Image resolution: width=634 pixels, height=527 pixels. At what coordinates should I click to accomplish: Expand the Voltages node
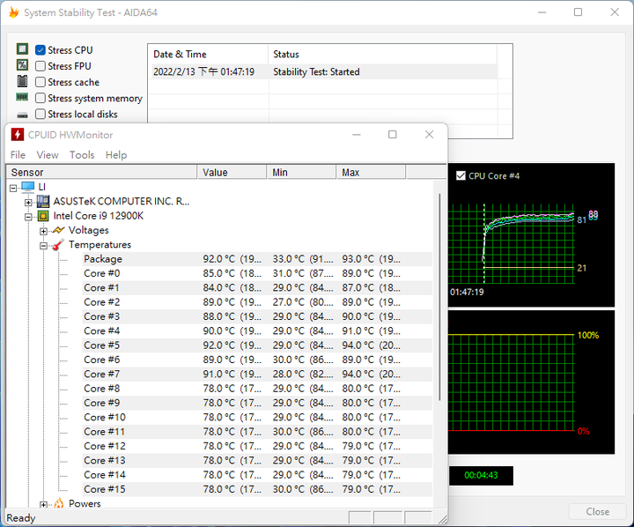[x=44, y=232]
